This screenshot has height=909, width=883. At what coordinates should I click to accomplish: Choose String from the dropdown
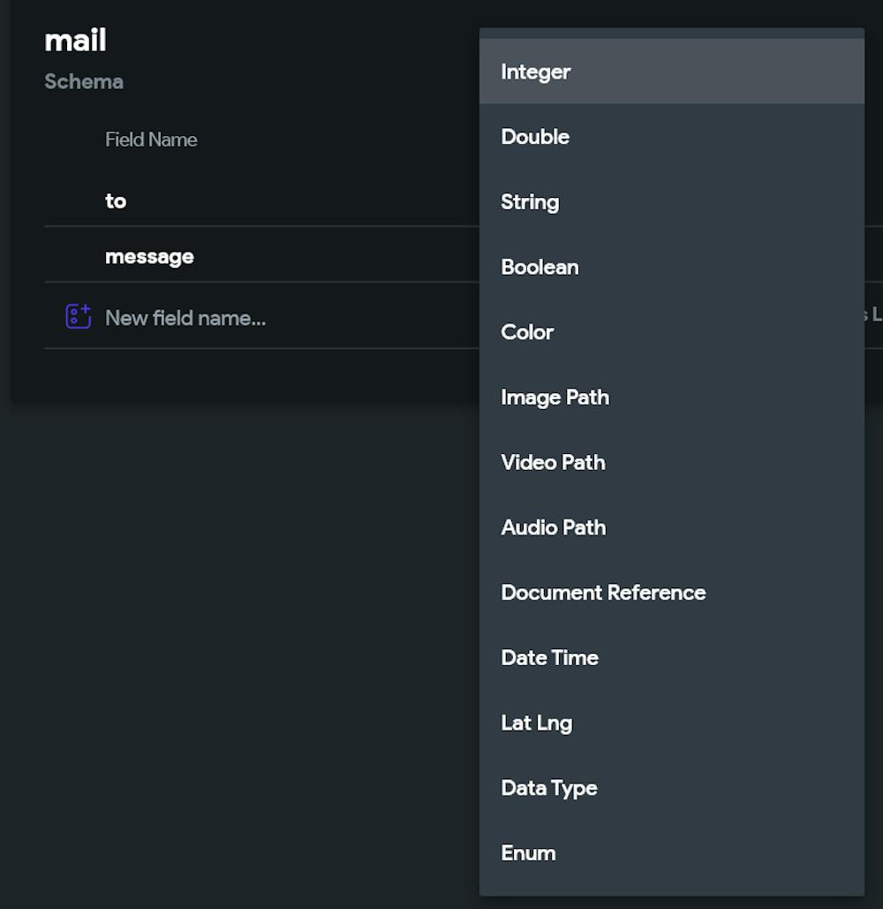point(530,201)
